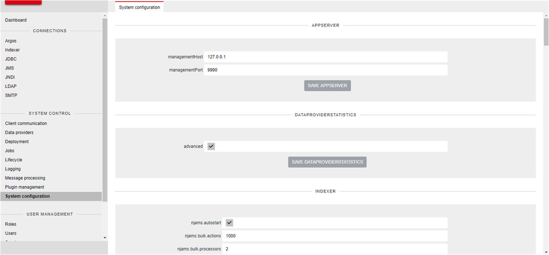Screen dimensions: 549x255
Task: Open the Jobs page
Action: point(10,151)
